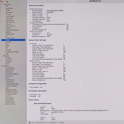Select Startup Items entry
The width and height of the screenshot is (124, 124).
click(x=10, y=102)
